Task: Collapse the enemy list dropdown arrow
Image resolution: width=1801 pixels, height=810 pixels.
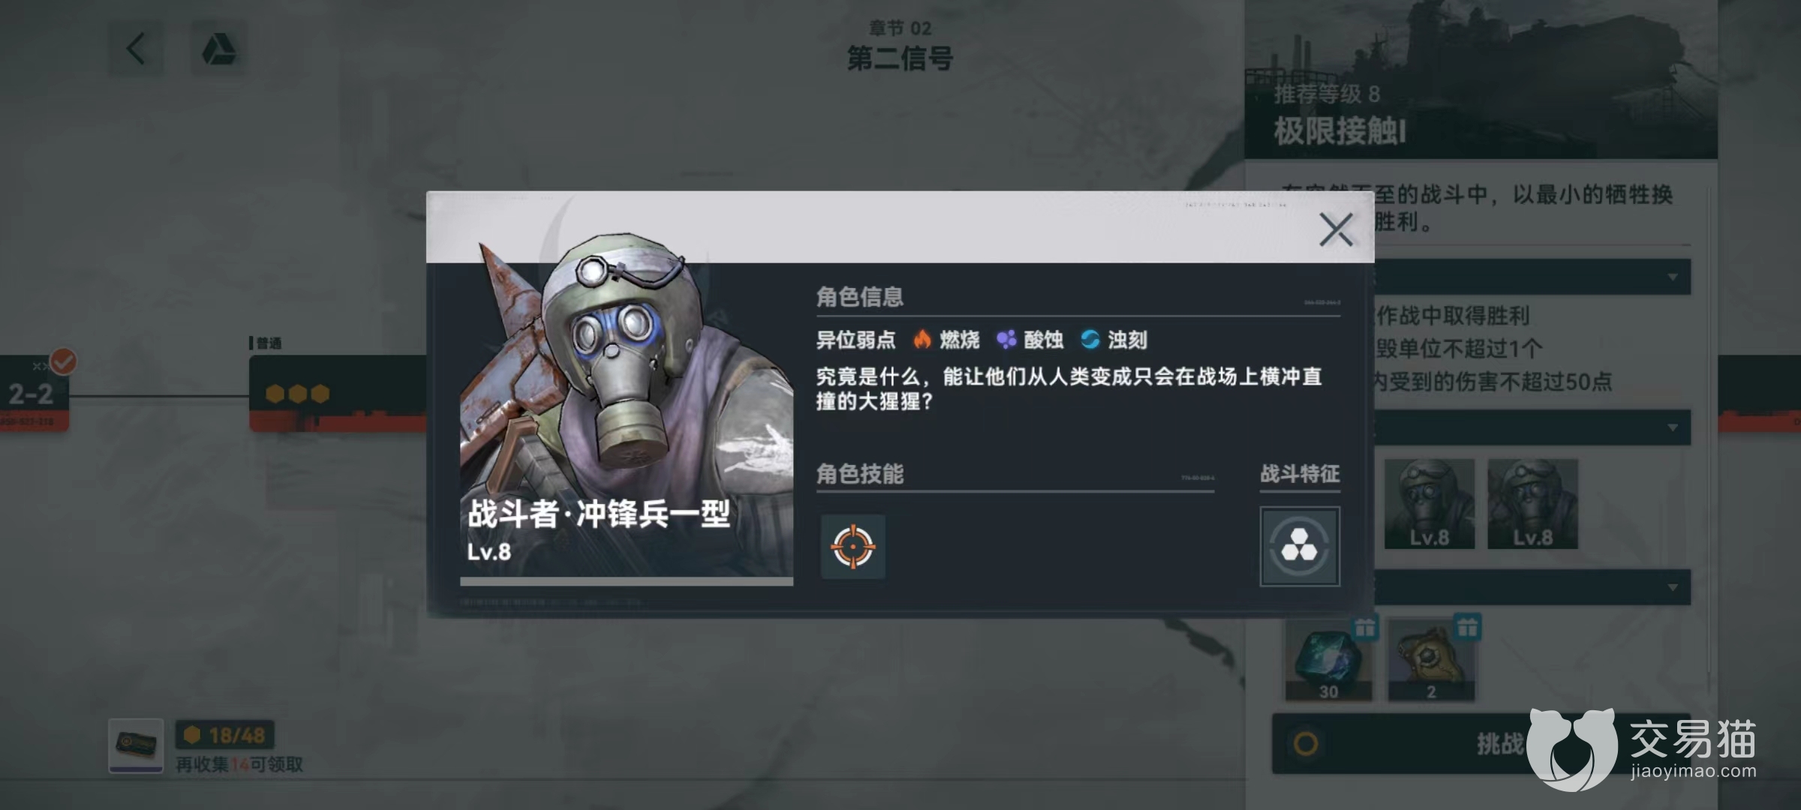Action: point(1673,427)
